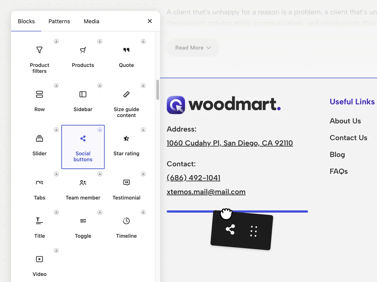Add the Star rating block
377x282 pixels.
(x=126, y=147)
